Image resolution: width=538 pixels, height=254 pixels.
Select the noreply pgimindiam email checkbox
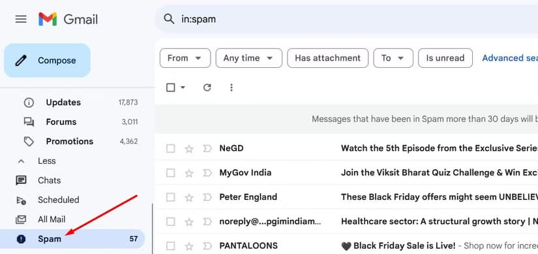click(x=170, y=222)
